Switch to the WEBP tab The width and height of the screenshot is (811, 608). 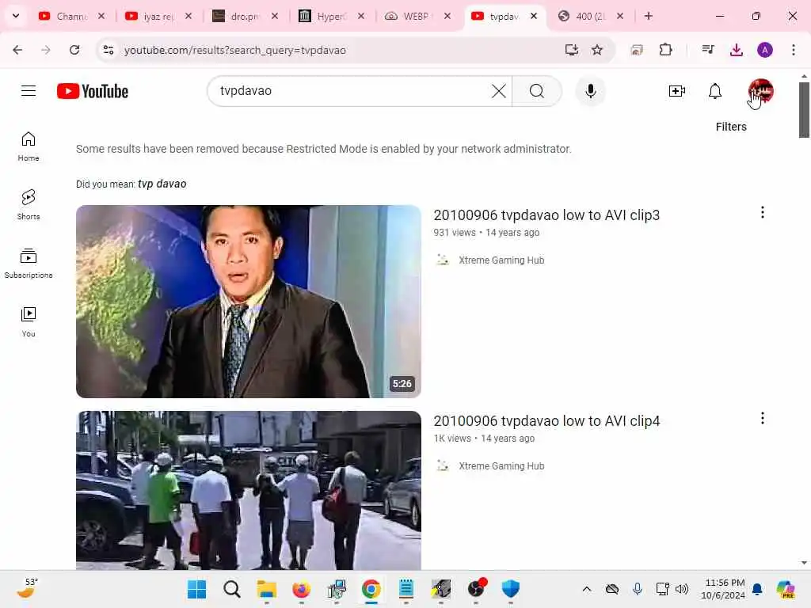tap(416, 16)
